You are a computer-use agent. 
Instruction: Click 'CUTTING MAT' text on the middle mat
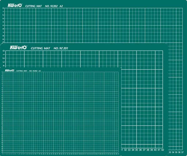41,48
